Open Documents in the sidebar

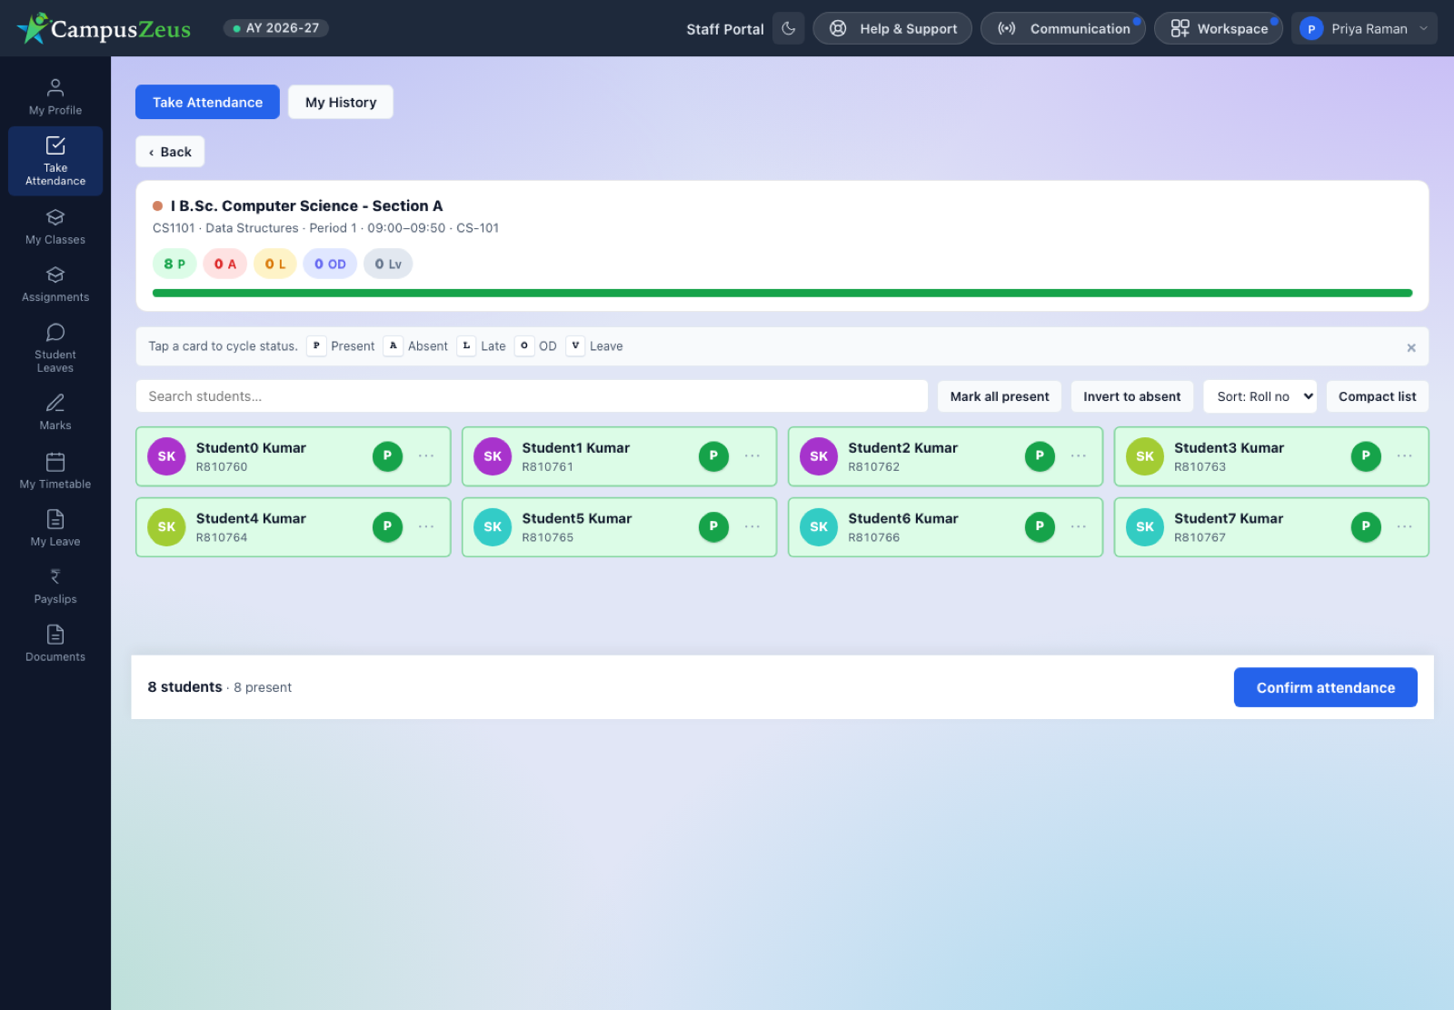click(55, 645)
